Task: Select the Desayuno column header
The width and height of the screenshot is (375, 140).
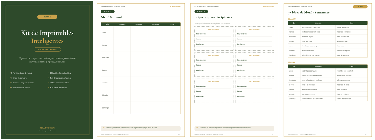Action: click(x=122, y=24)
